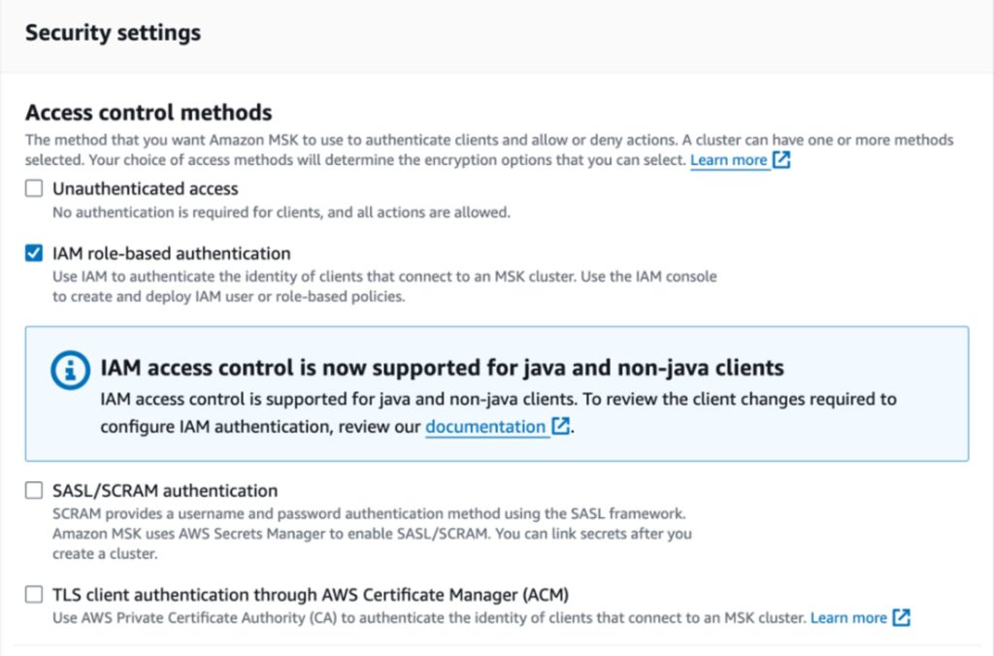
Task: Click the Access control methods heading
Action: coord(149,113)
